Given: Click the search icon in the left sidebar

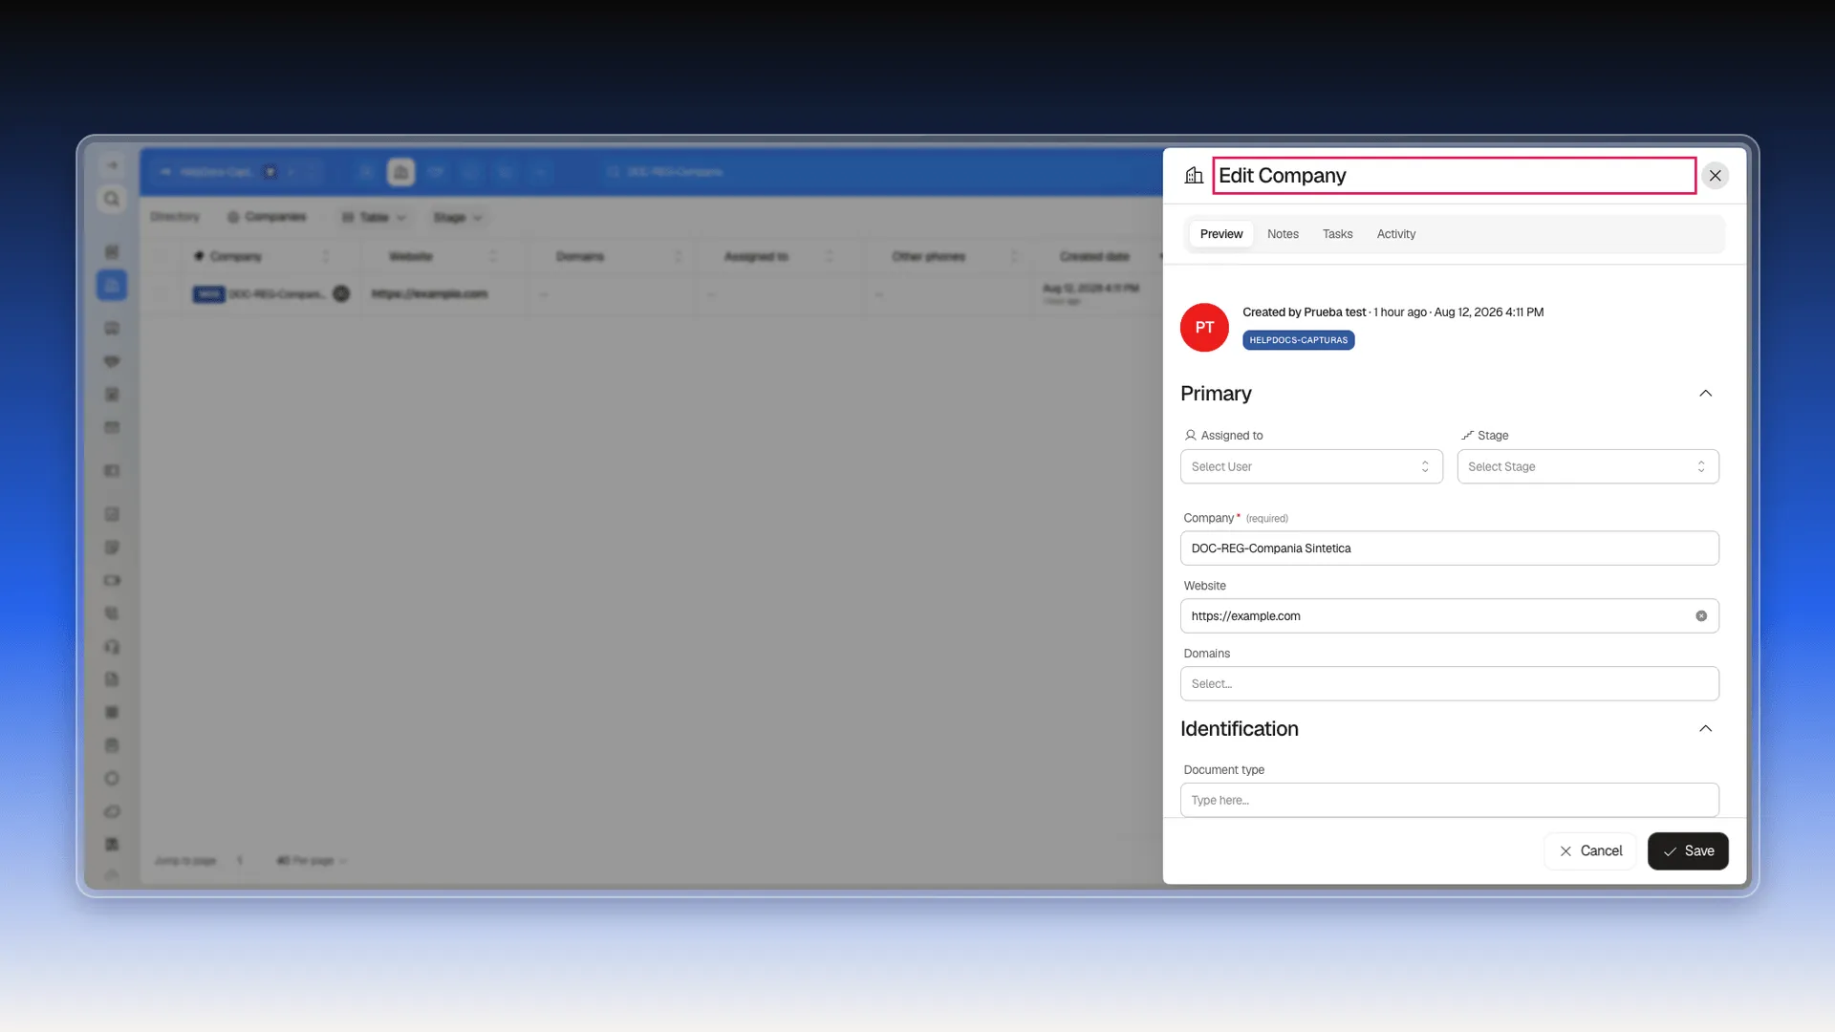Looking at the screenshot, I should [112, 199].
